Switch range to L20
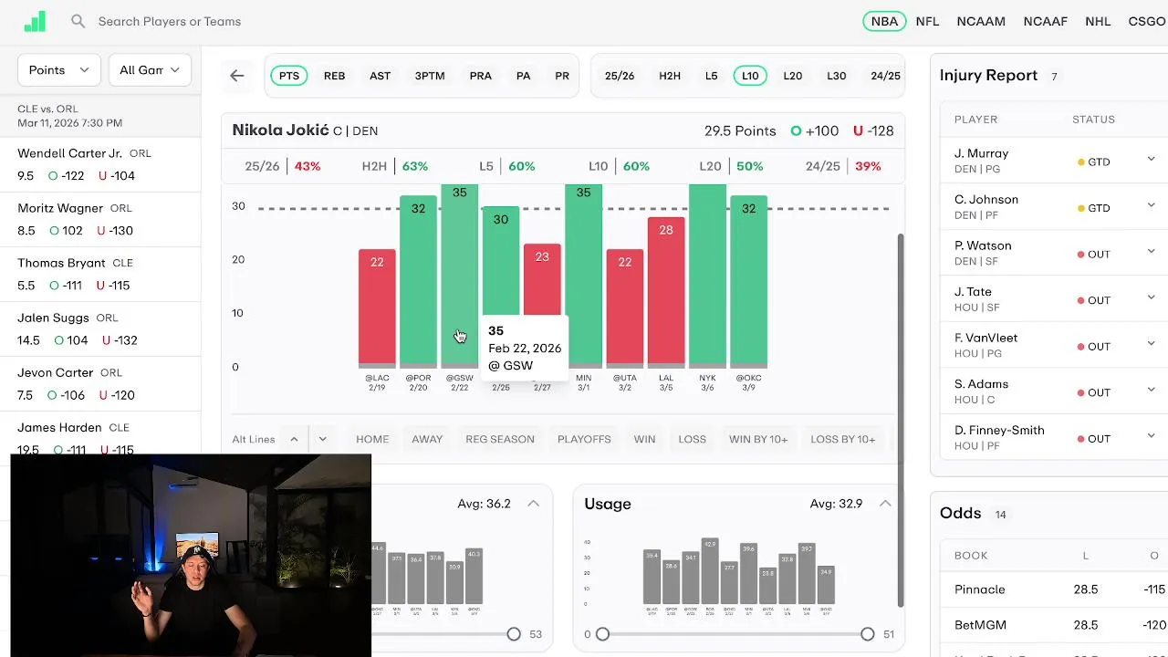 point(793,76)
